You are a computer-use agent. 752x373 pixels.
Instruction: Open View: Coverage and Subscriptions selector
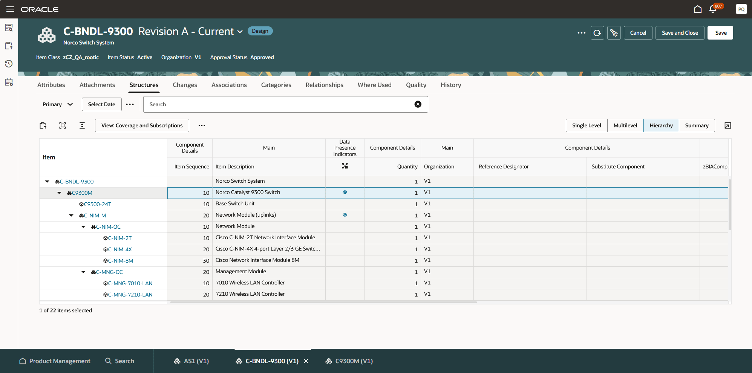pyautogui.click(x=142, y=125)
